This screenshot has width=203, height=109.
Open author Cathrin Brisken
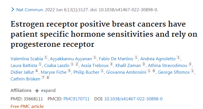25,79
